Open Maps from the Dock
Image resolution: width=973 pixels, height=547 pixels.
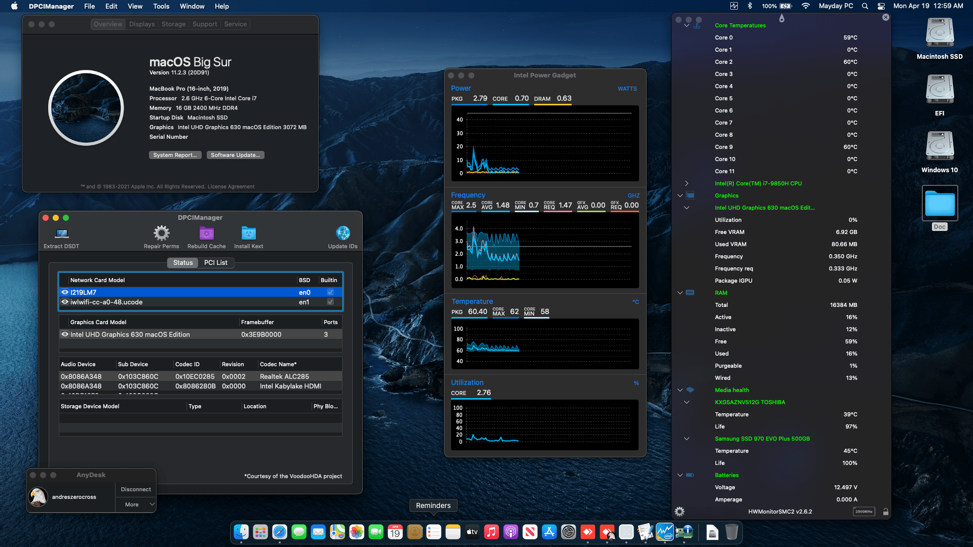pos(338,532)
